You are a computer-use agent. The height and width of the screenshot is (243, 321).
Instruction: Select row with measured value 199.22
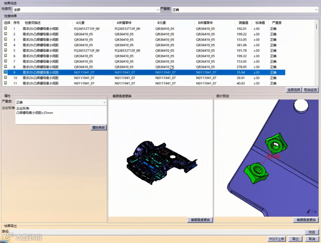(x=144, y=34)
